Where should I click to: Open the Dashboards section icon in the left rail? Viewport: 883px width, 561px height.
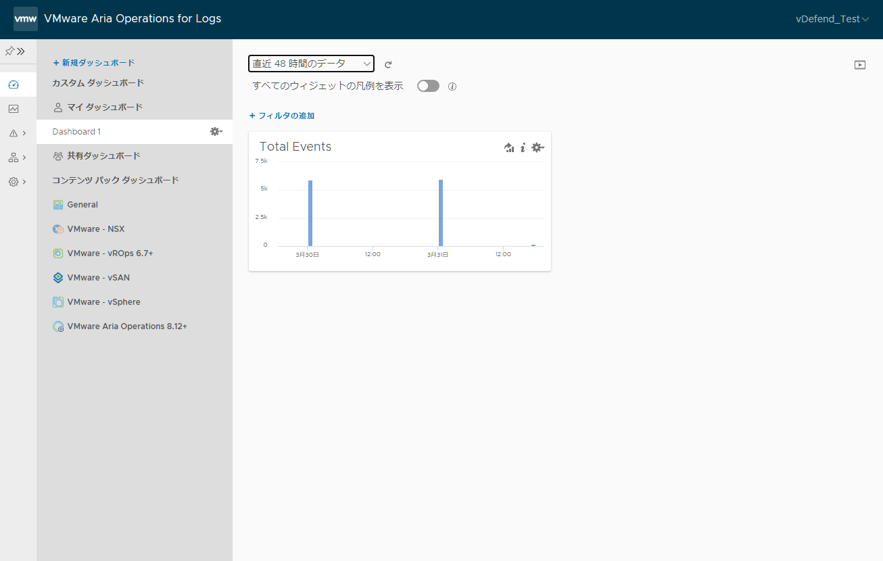click(14, 84)
